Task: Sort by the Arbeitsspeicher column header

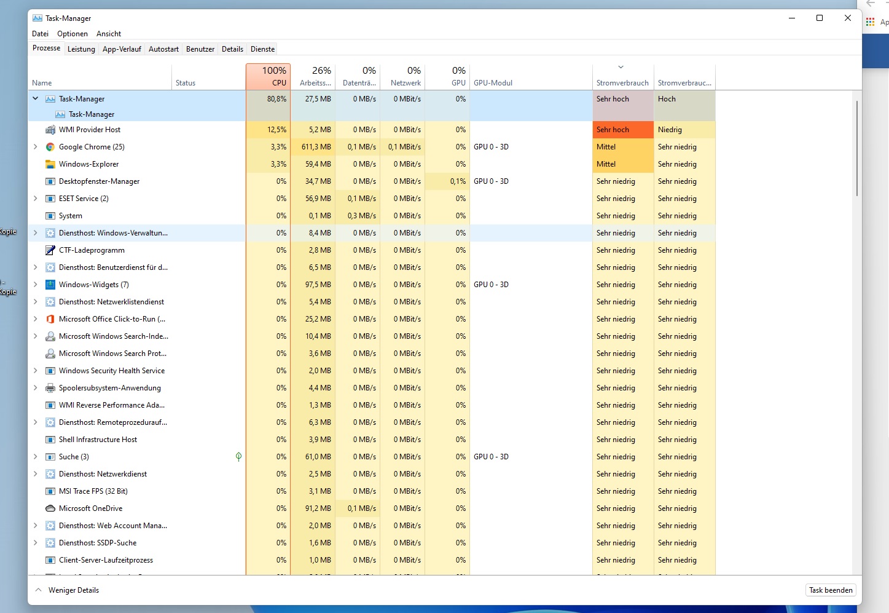Action: 313,77
